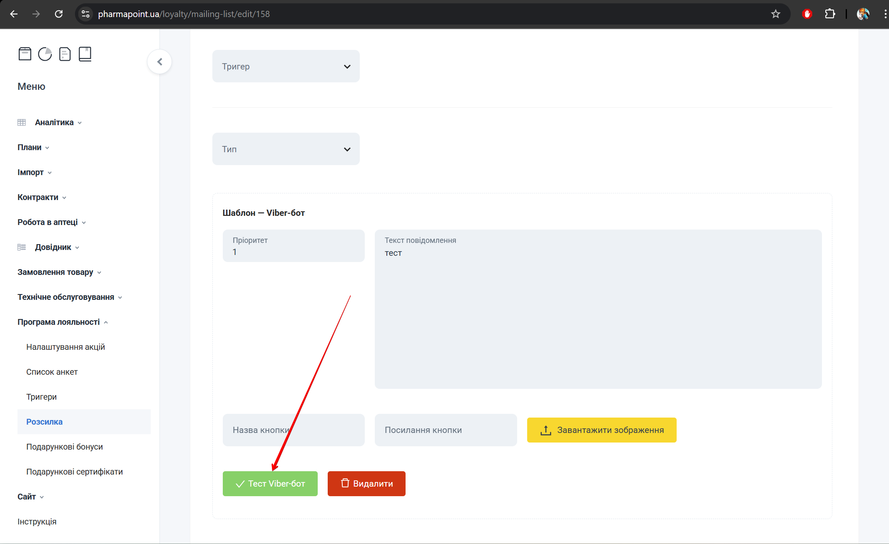889x544 pixels.
Task: Expand the Довідник menu section
Action: [53, 247]
